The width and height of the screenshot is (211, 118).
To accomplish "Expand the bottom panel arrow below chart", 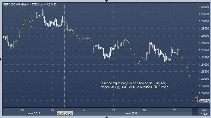I will [x=106, y=117].
